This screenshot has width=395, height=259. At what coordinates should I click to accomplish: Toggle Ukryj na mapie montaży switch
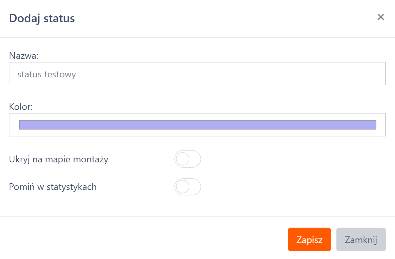(x=188, y=159)
